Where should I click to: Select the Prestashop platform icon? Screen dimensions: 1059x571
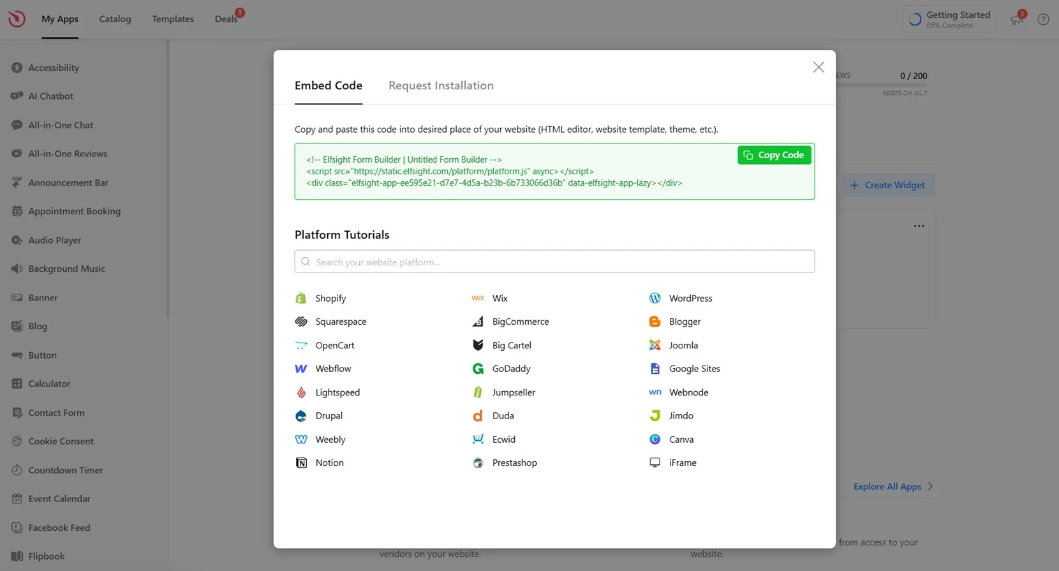(x=478, y=463)
